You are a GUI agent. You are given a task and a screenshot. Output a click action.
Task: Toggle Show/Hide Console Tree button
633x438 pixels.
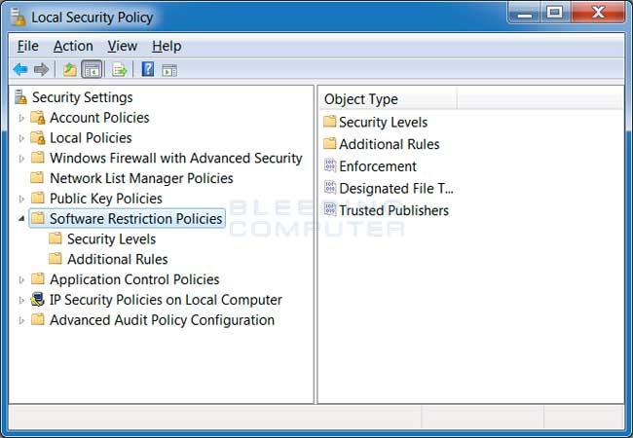(92, 70)
